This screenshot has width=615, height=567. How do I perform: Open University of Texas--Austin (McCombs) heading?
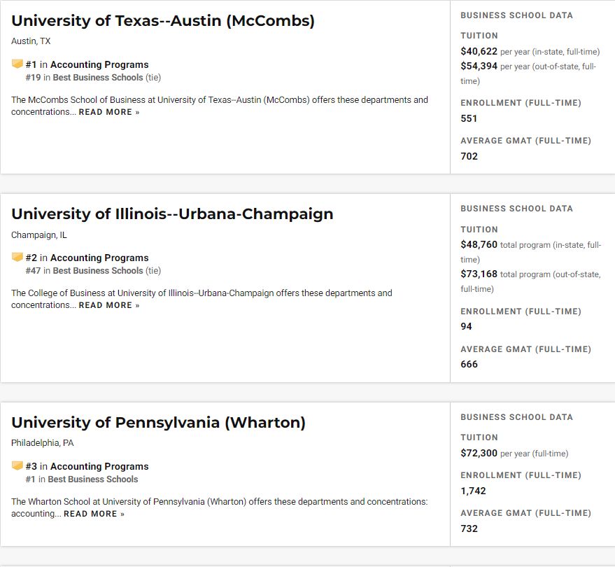(163, 21)
